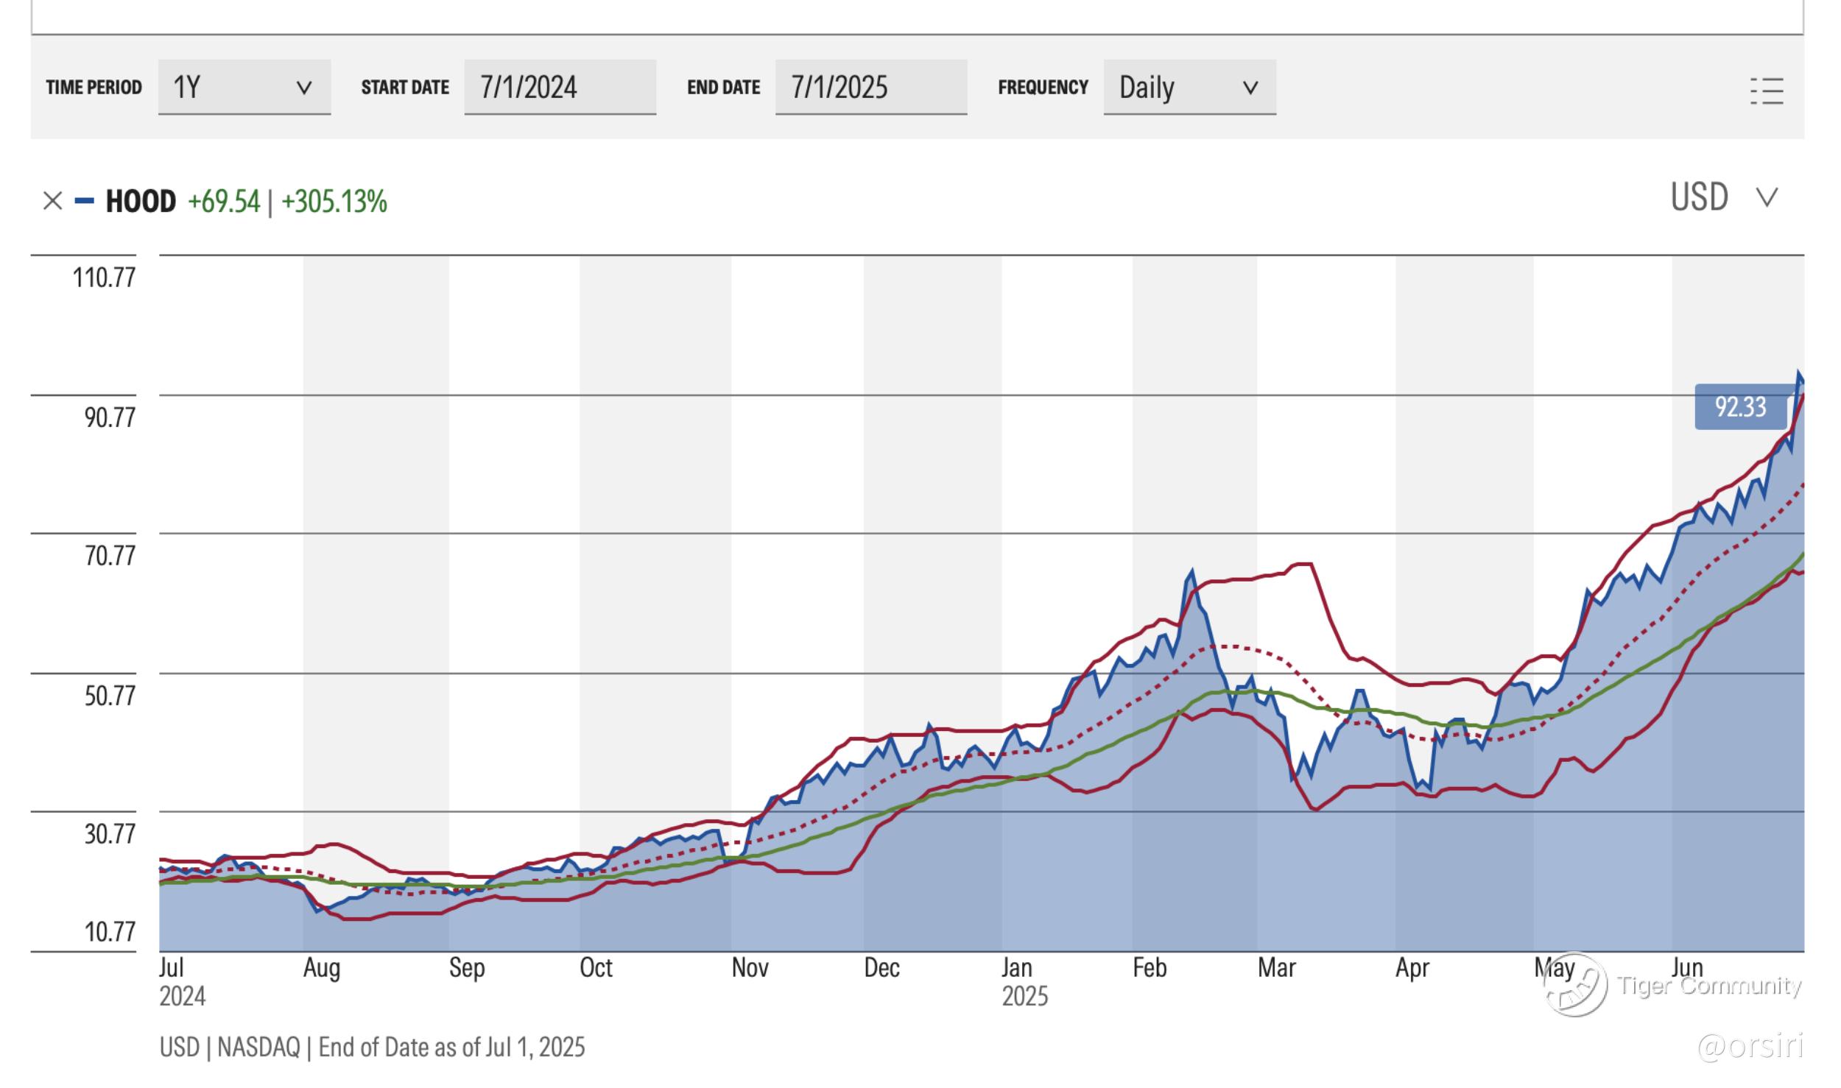
Task: Expand the Time Period 1Y dropdown
Action: point(244,88)
